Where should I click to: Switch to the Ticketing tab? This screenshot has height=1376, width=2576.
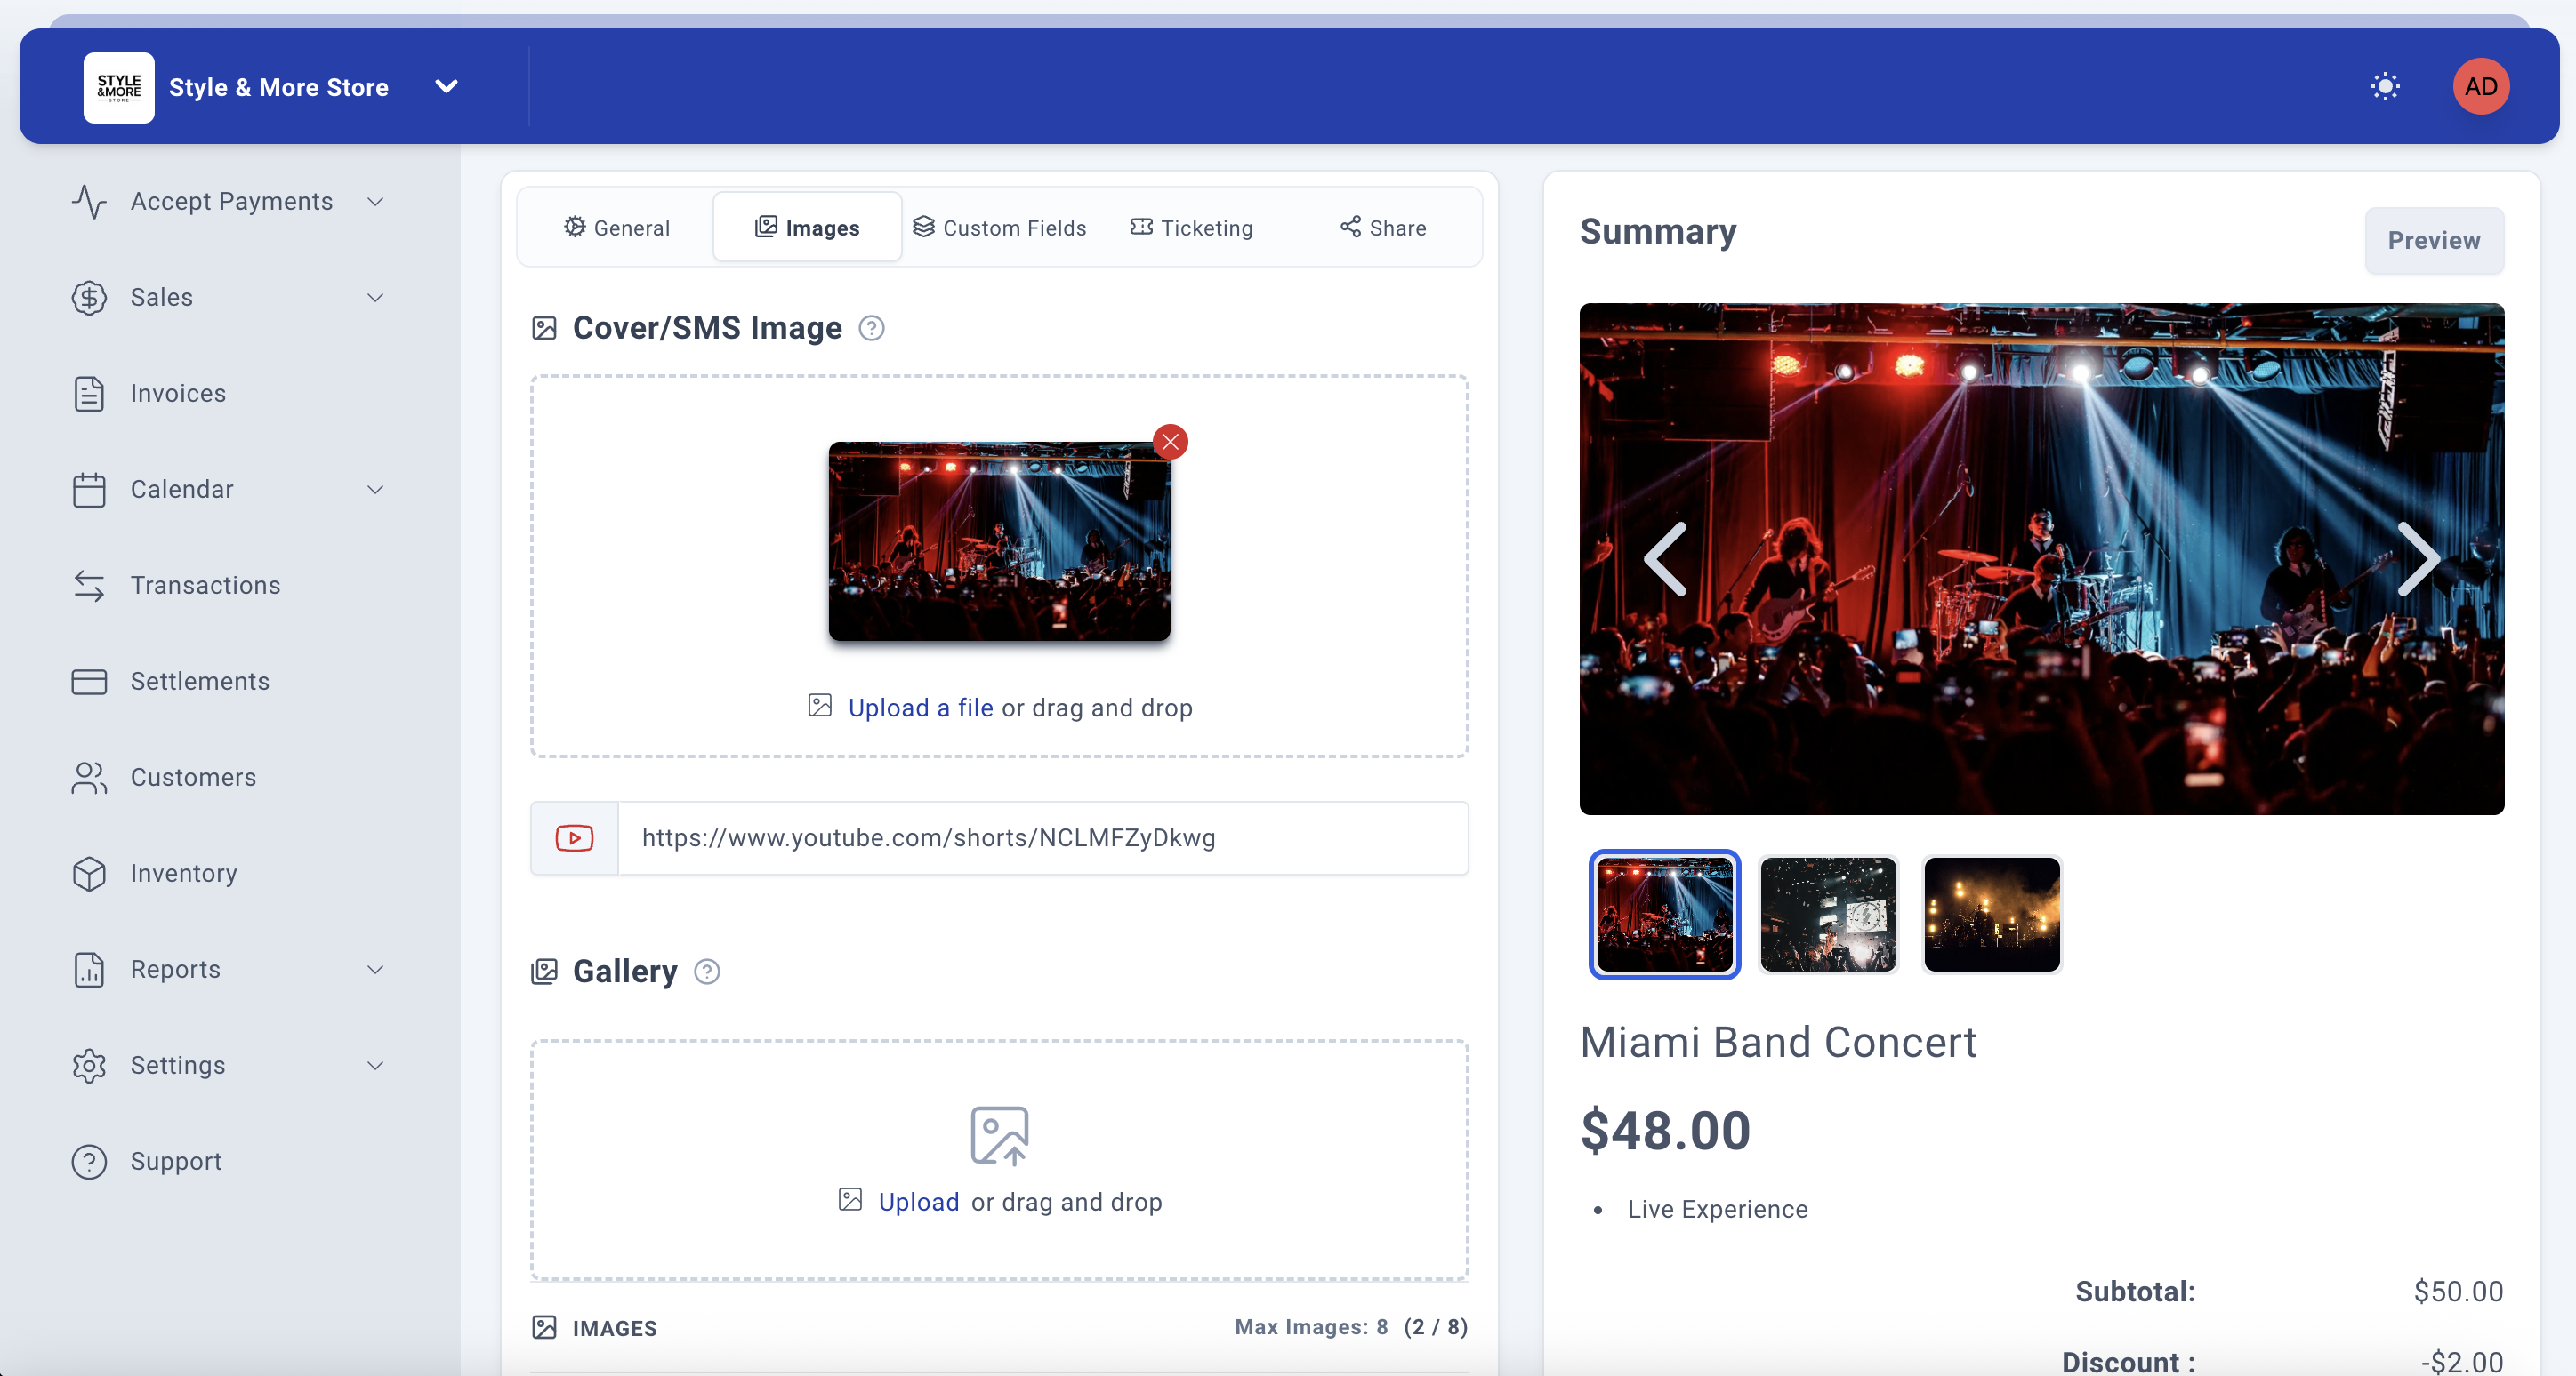(1191, 228)
